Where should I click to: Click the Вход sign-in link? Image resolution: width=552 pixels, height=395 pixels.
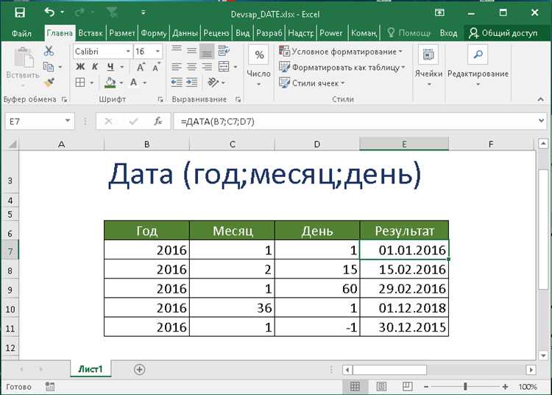pyautogui.click(x=448, y=33)
